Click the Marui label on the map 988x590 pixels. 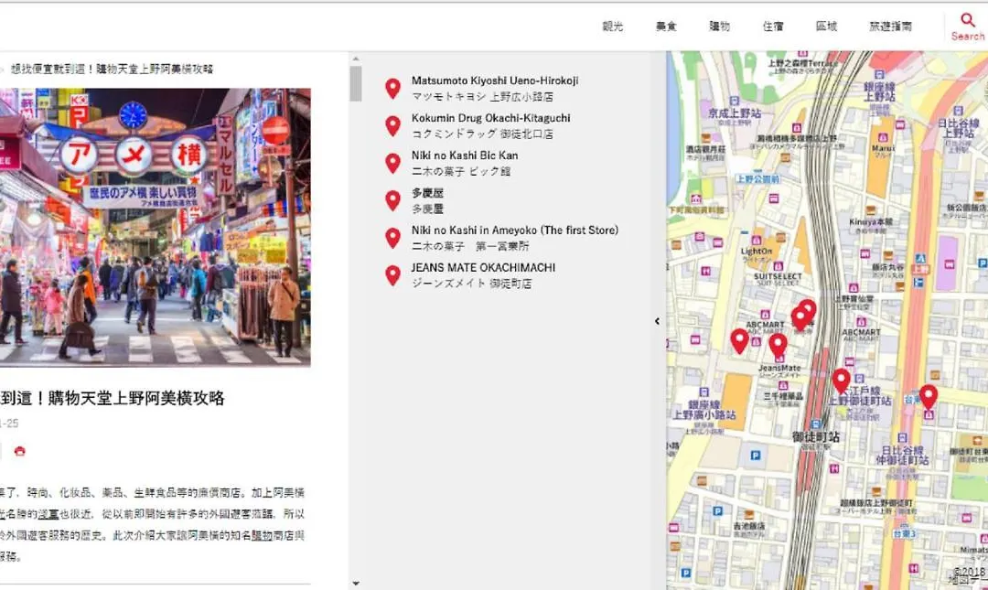(x=883, y=148)
